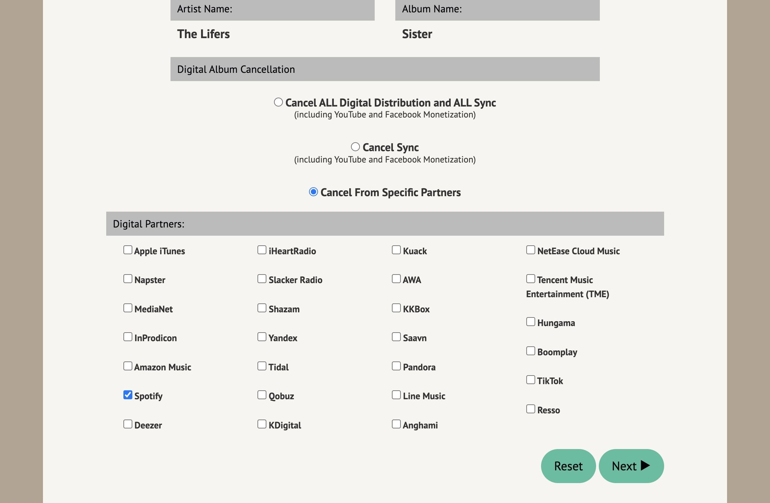This screenshot has width=770, height=503.
Task: Select NetEase Cloud Music checkbox
Action: 531,250
